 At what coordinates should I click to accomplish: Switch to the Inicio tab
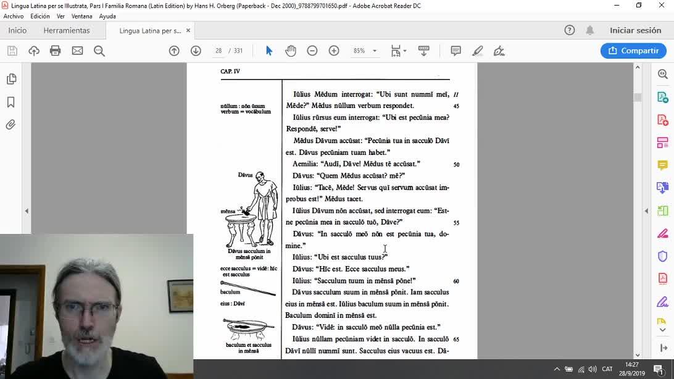pyautogui.click(x=17, y=30)
